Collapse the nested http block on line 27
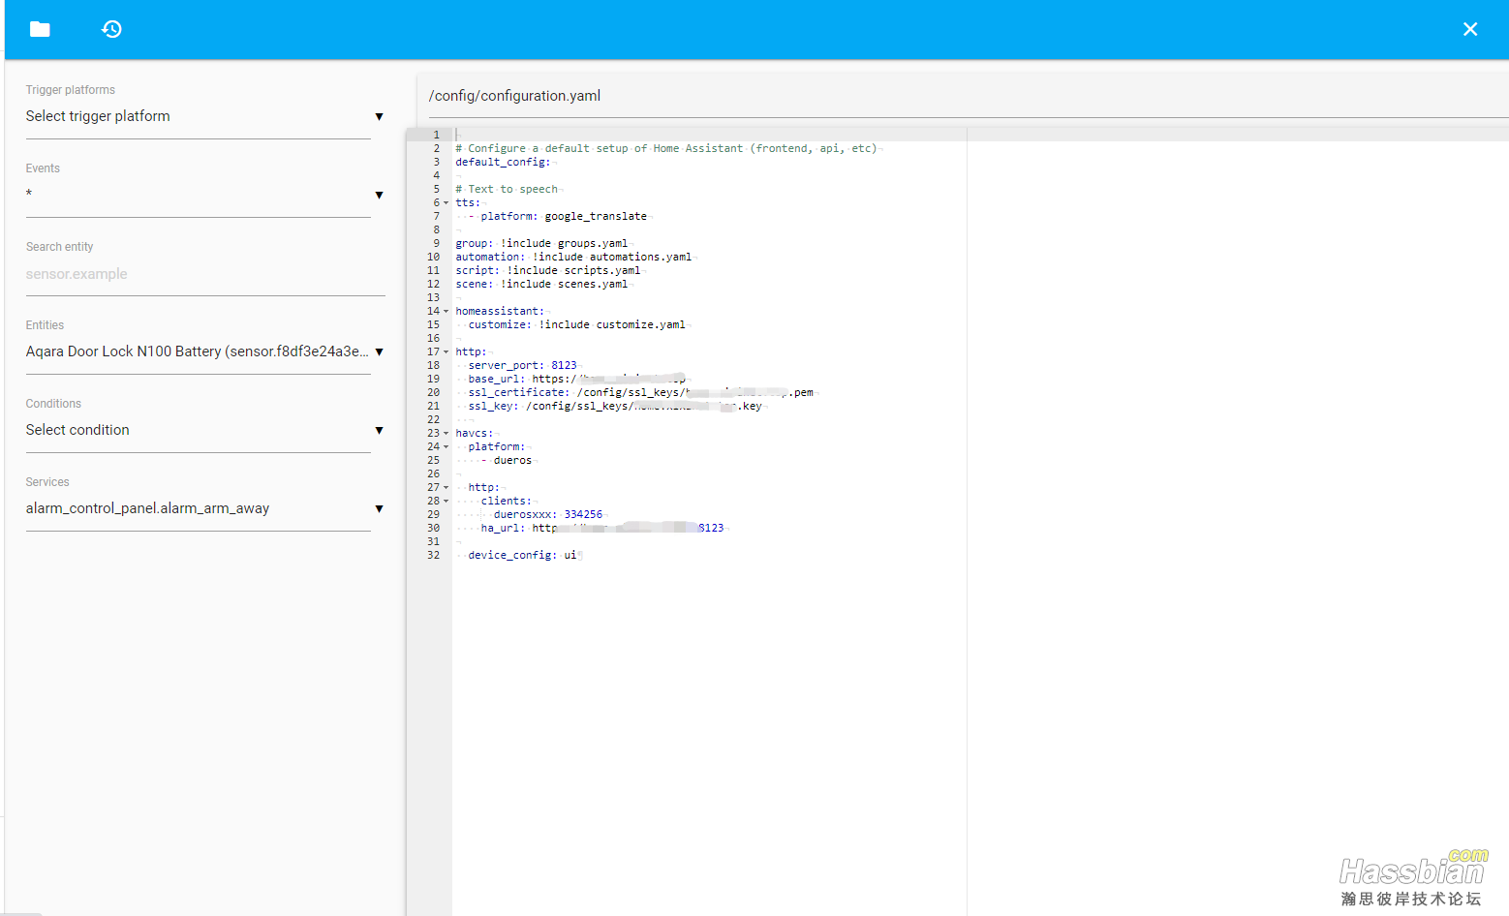 (447, 488)
